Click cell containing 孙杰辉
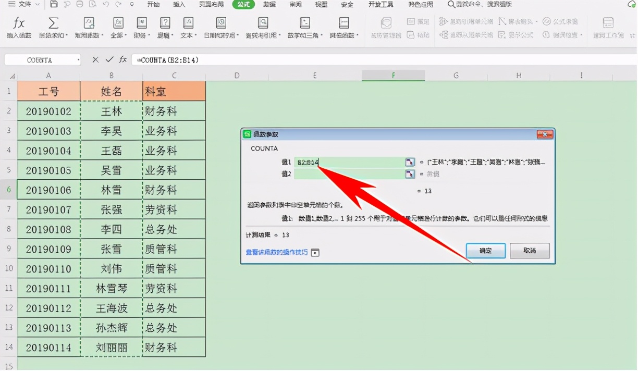Image resolution: width=638 pixels, height=371 pixels. 112,328
